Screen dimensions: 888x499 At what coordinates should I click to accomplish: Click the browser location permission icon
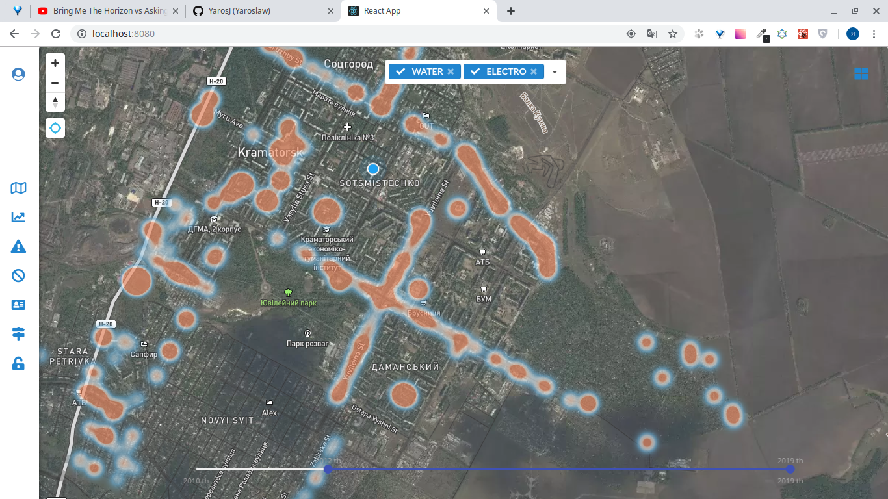pos(631,34)
